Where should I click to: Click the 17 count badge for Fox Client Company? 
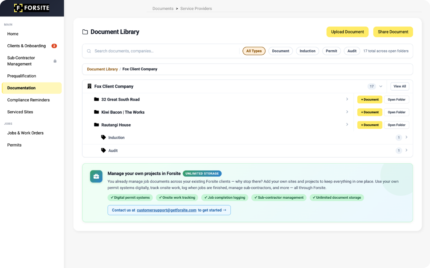click(372, 86)
